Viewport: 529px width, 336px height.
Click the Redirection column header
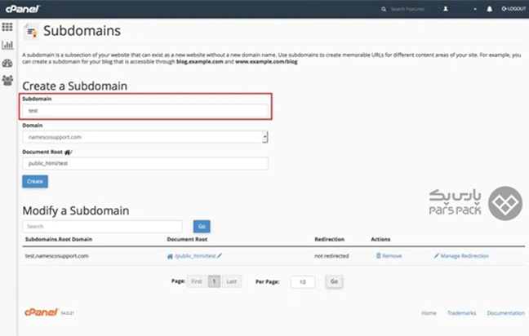coord(329,239)
